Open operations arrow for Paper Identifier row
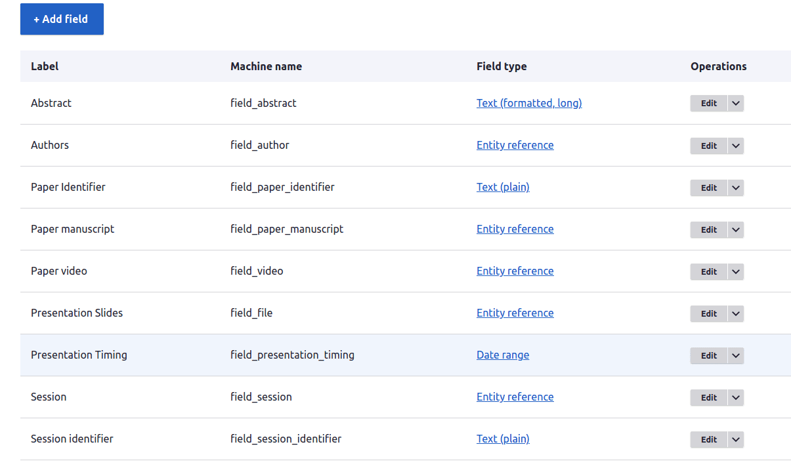 (736, 188)
